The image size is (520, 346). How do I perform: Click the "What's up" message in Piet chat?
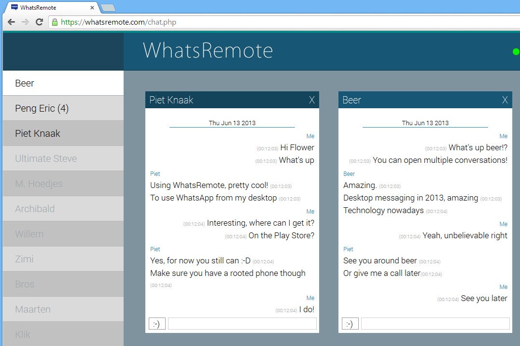click(x=296, y=160)
